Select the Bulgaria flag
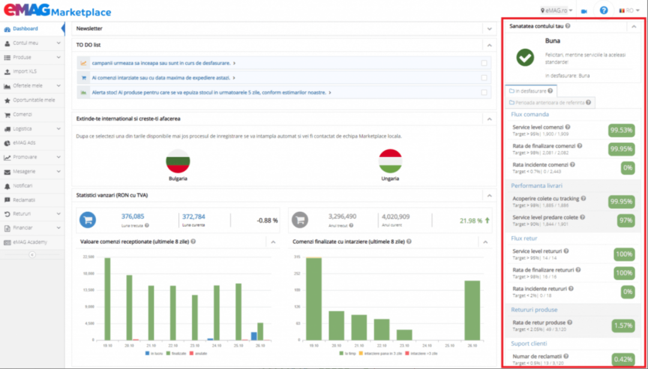Screen dimensions: 648x369 click(178, 161)
